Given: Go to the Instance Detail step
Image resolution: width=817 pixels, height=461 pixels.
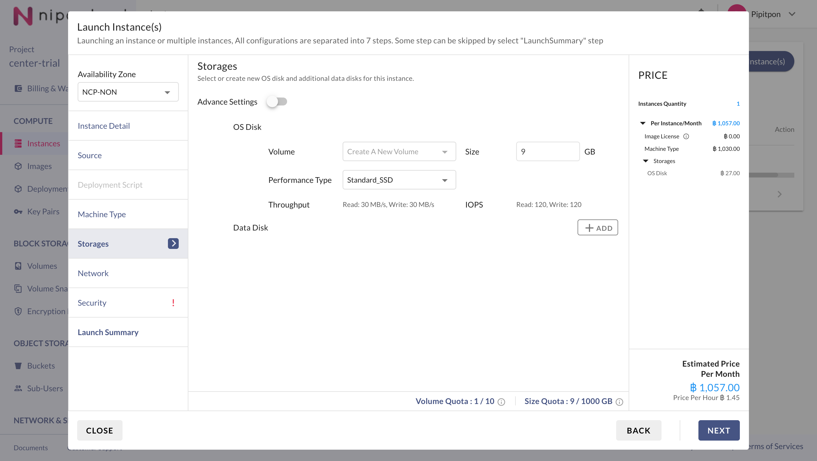Looking at the screenshot, I should pos(128,126).
